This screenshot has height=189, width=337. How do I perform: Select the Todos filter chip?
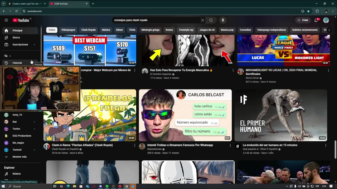tap(52, 30)
